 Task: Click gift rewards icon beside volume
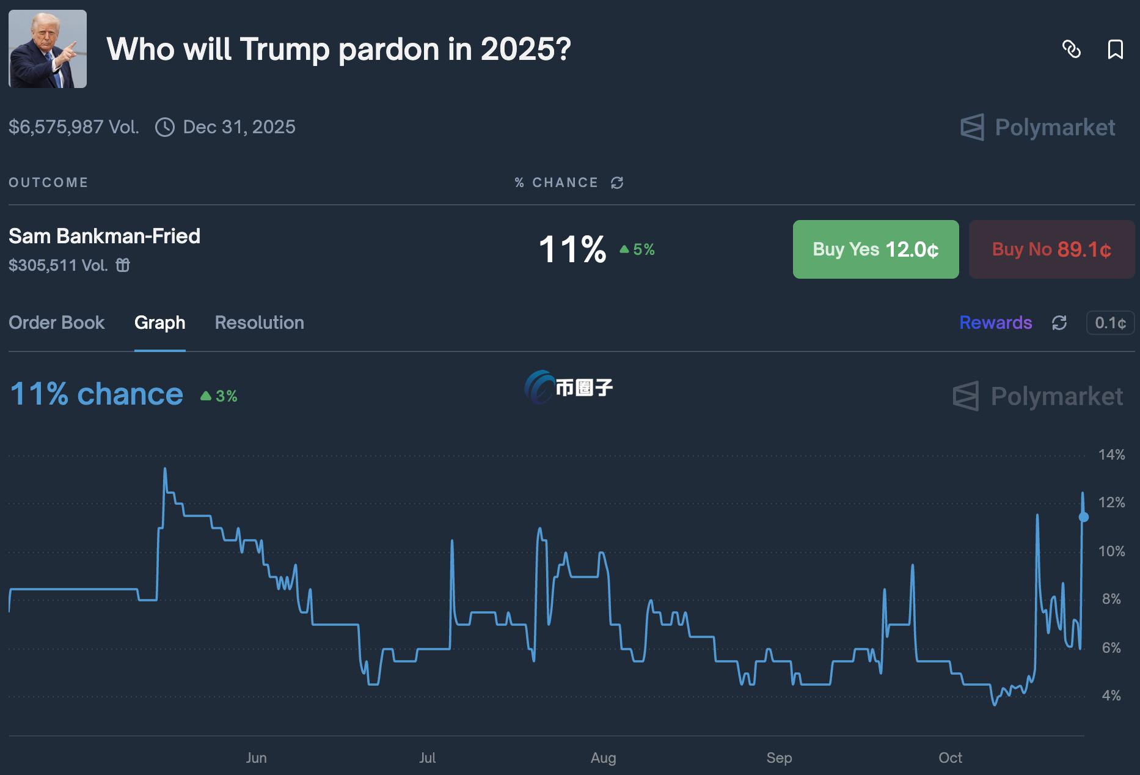coord(123,265)
